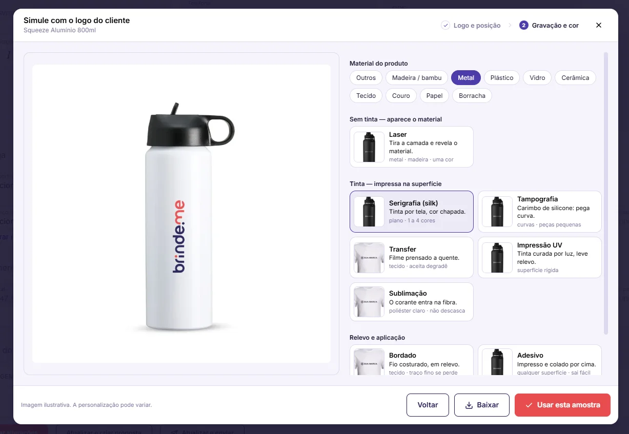Select Vidro material chip
Screen dimensions: 629x434
pyautogui.click(x=537, y=78)
